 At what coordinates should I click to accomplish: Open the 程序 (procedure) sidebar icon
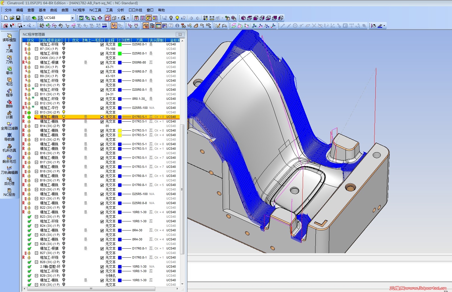click(x=9, y=93)
